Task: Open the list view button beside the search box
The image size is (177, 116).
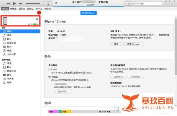Action: point(129,4)
